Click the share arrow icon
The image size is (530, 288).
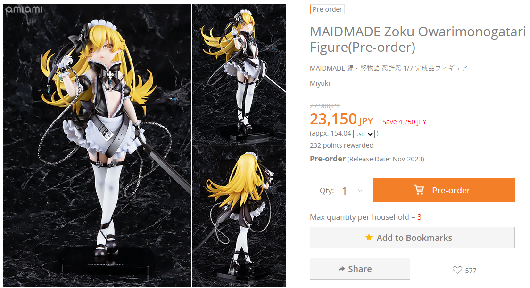342,269
